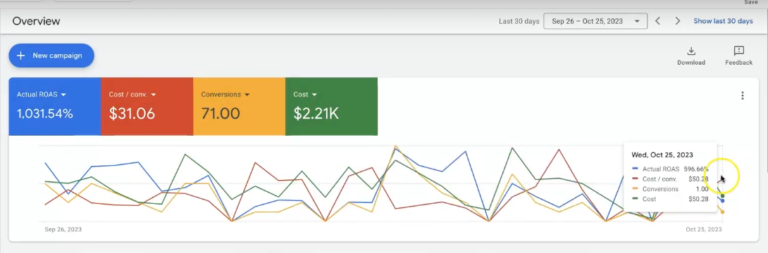Select the blue Actual ROAS scorecard
The height and width of the screenshot is (253, 768).
[55, 106]
